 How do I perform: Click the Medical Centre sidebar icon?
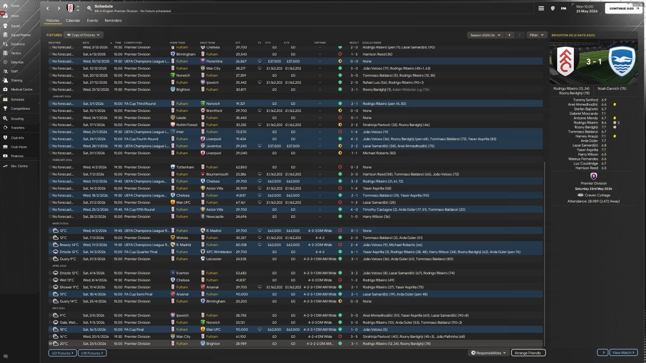pos(5,89)
